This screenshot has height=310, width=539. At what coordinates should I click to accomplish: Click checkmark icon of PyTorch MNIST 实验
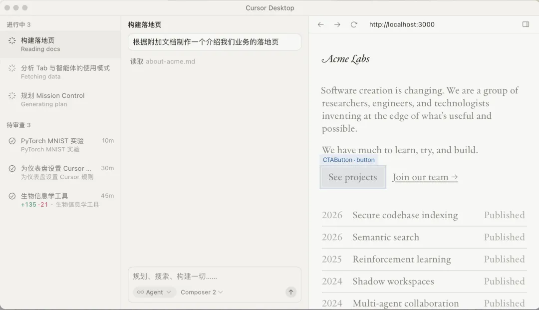[x=12, y=141]
